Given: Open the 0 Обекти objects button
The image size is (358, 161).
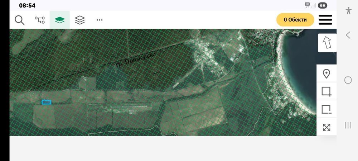Looking at the screenshot, I should point(295,20).
